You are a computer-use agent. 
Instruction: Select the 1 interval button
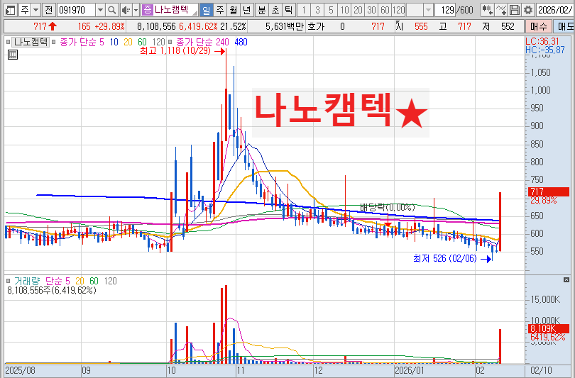point(304,10)
